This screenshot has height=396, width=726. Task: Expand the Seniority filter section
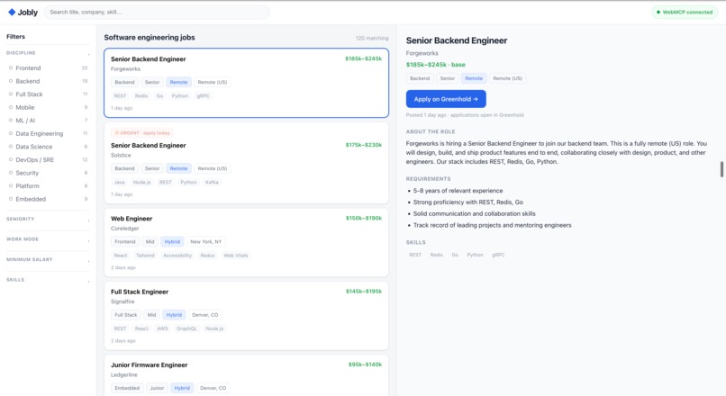(x=48, y=220)
